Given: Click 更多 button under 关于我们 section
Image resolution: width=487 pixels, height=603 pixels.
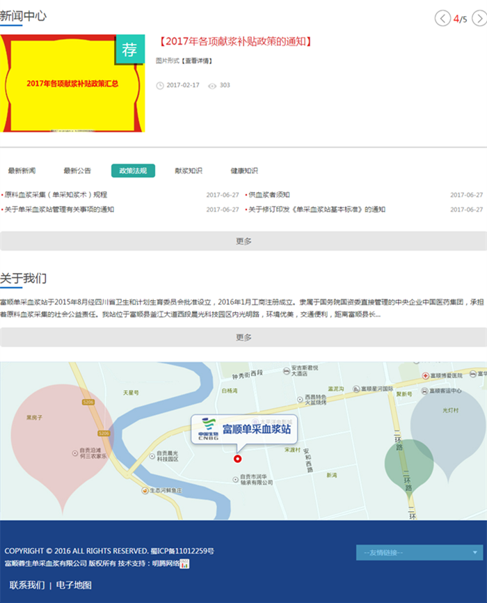Looking at the screenshot, I should [243, 337].
